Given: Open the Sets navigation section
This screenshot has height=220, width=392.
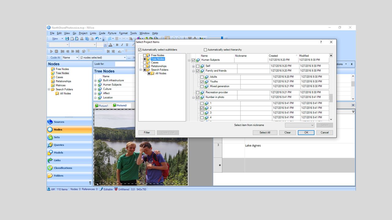Looking at the screenshot, I should (69, 137).
